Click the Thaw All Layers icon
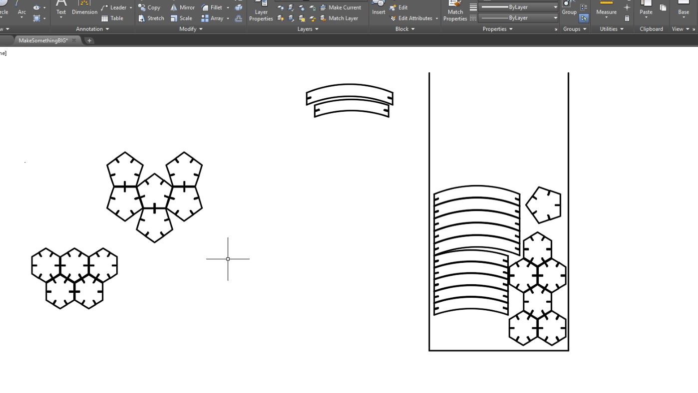The image size is (698, 393). point(302,18)
